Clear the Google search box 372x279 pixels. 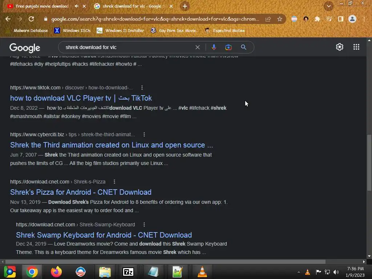(x=197, y=47)
